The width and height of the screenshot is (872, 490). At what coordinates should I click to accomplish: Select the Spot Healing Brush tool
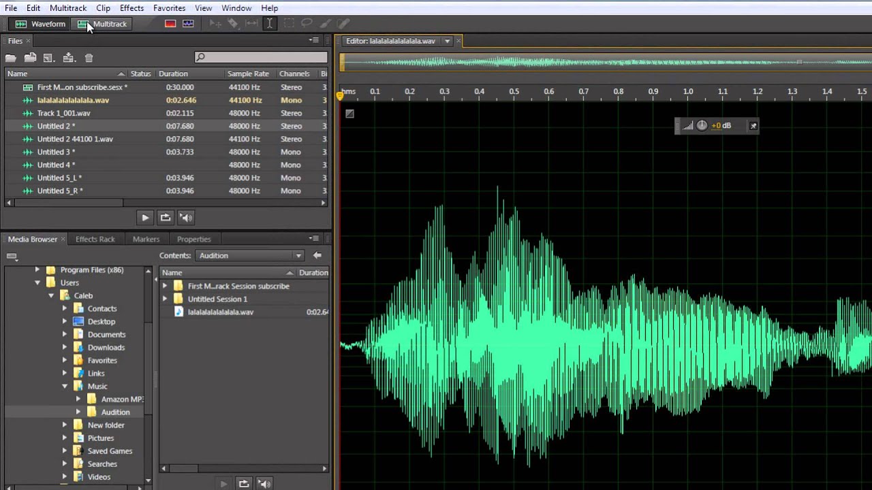[343, 24]
